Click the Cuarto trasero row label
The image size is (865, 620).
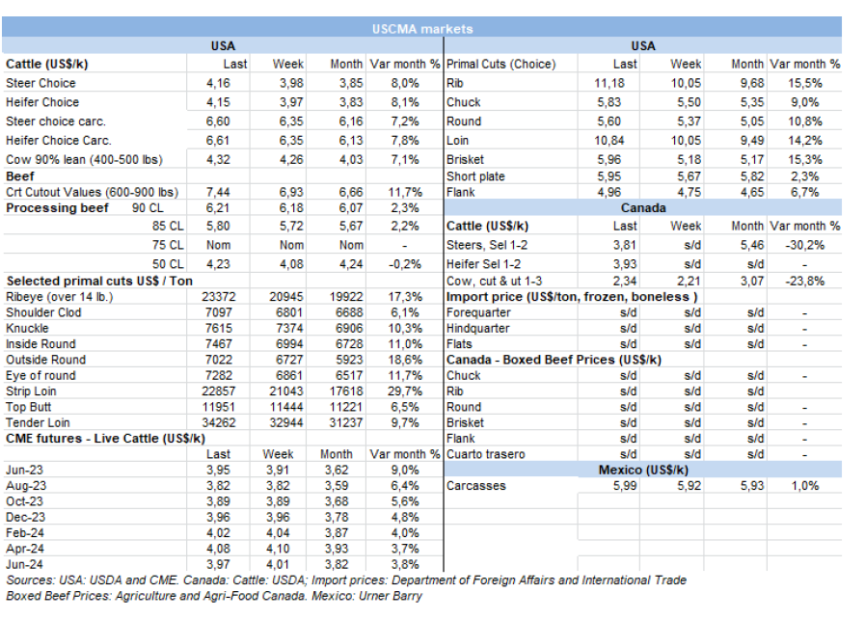(486, 454)
